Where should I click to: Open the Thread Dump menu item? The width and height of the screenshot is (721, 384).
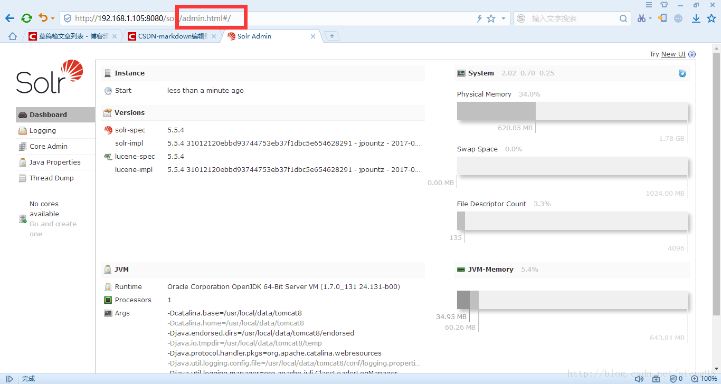(55, 178)
